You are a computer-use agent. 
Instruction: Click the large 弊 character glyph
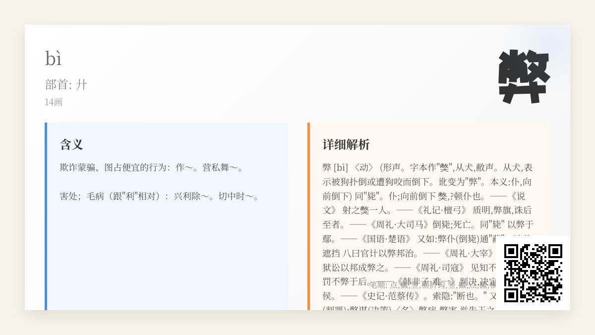click(524, 76)
